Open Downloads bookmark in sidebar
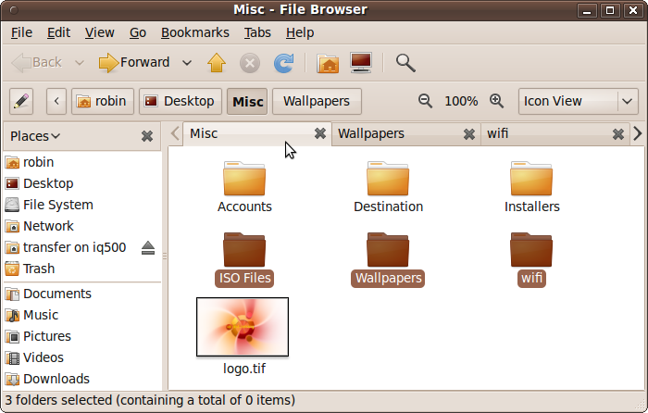 point(81,379)
